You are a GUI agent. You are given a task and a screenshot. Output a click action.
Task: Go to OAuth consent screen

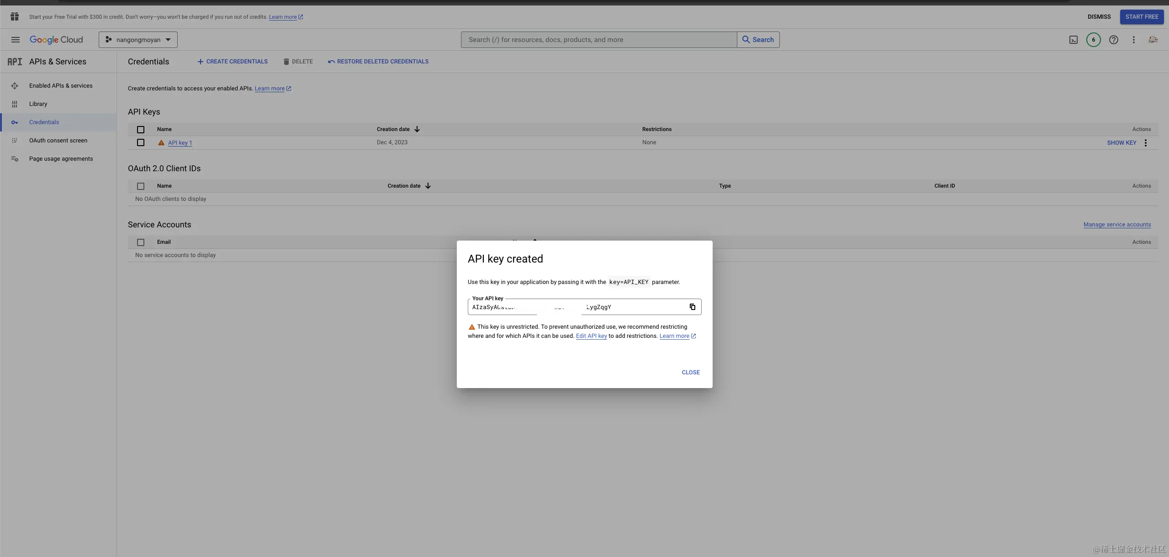point(58,141)
